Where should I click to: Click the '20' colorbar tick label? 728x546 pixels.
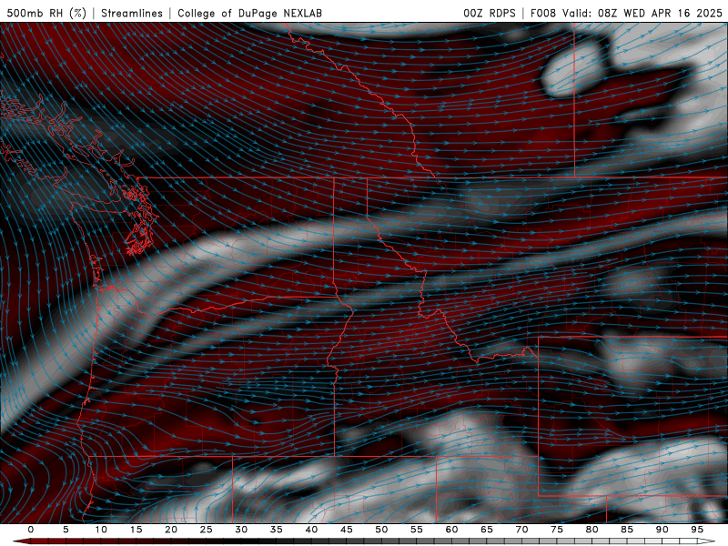point(171,530)
